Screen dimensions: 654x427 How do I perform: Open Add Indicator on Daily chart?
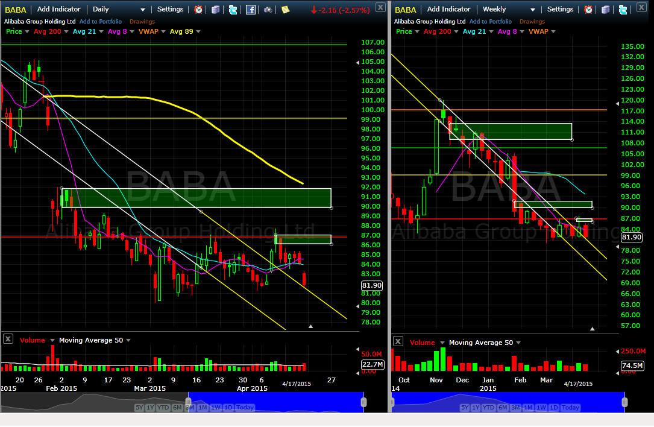[x=59, y=9]
